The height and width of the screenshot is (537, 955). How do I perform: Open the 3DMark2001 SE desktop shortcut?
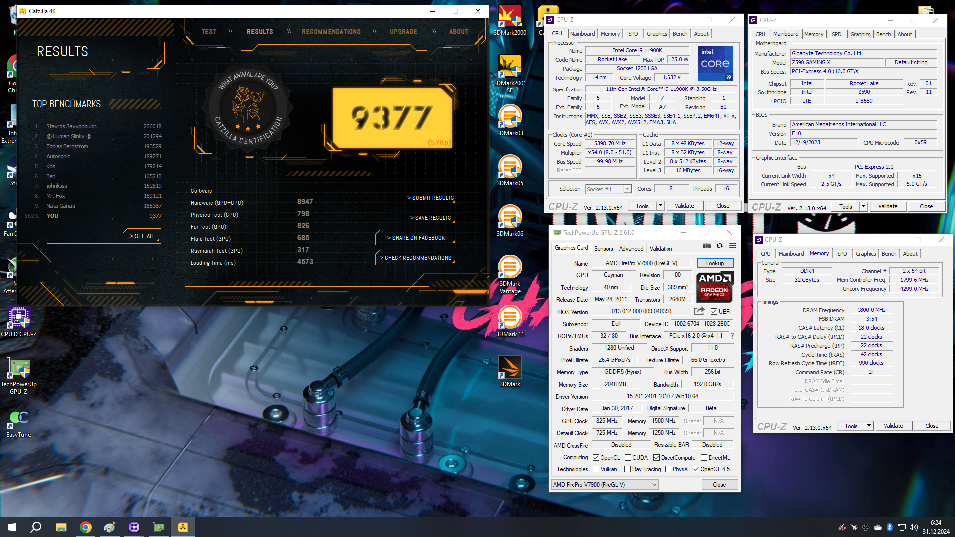point(510,74)
